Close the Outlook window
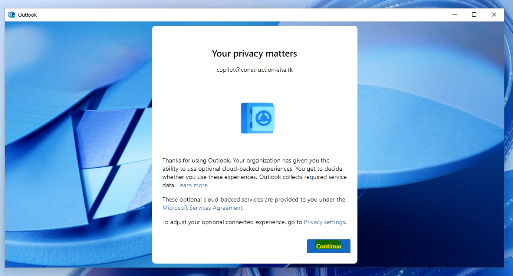This screenshot has height=276, width=513. 494,15
